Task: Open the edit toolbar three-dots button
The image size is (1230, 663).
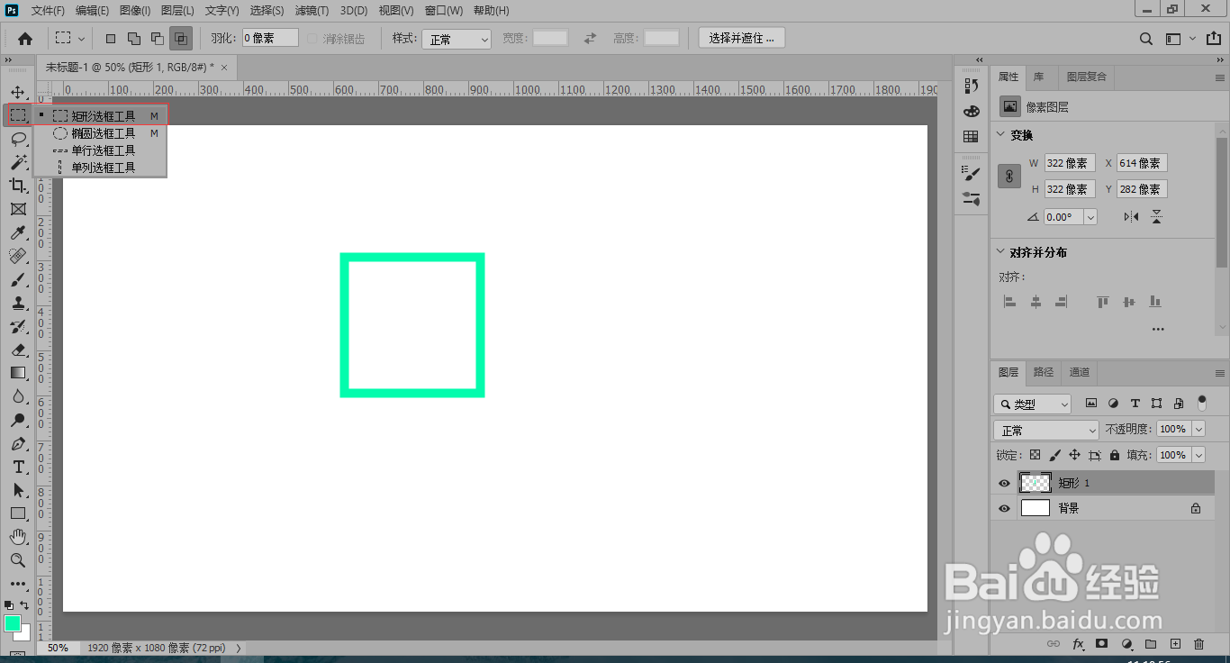Action: click(18, 584)
